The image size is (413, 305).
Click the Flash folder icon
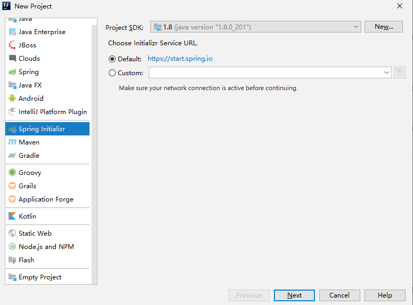pyautogui.click(x=12, y=260)
